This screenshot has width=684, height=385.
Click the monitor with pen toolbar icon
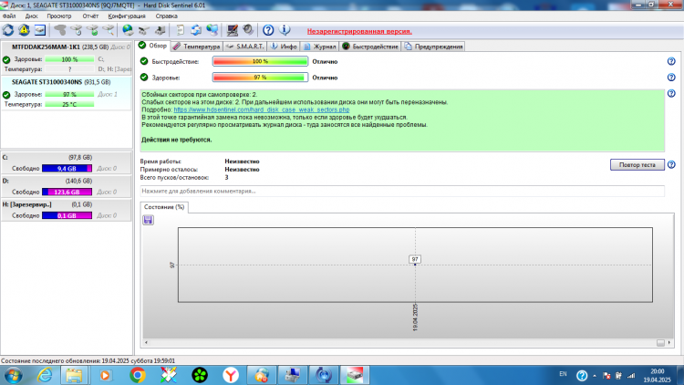point(232,30)
